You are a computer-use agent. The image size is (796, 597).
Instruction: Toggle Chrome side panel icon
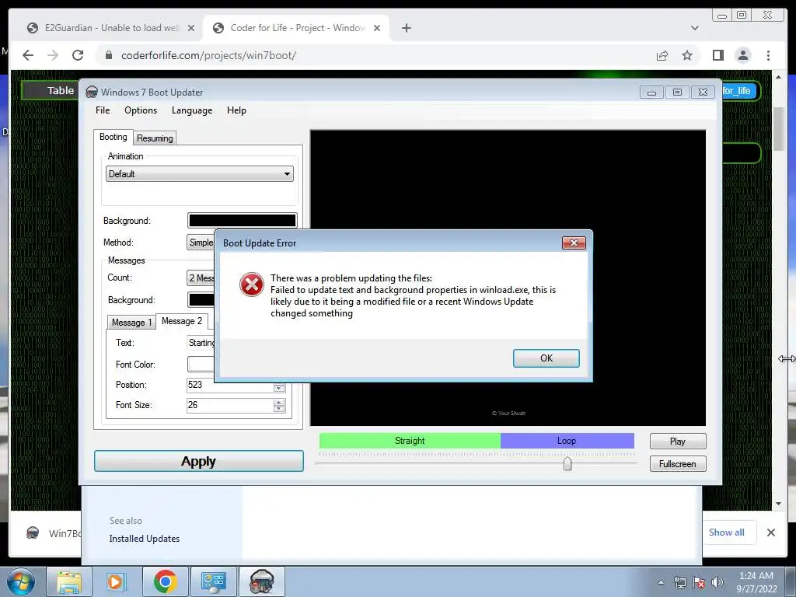point(717,55)
